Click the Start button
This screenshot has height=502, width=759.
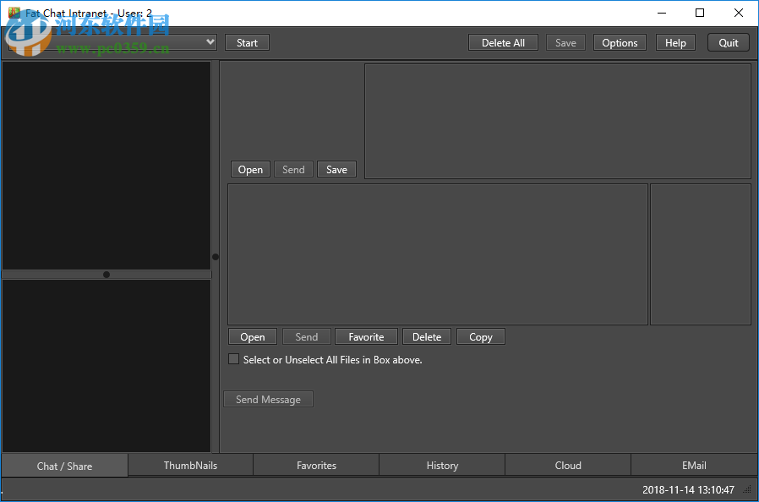tap(247, 42)
